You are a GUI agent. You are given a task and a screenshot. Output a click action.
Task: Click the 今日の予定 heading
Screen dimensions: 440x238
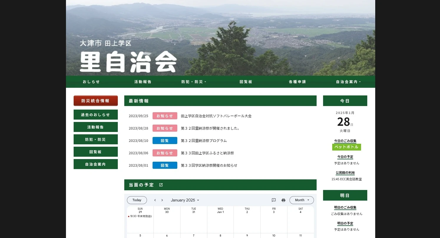tap(345, 157)
